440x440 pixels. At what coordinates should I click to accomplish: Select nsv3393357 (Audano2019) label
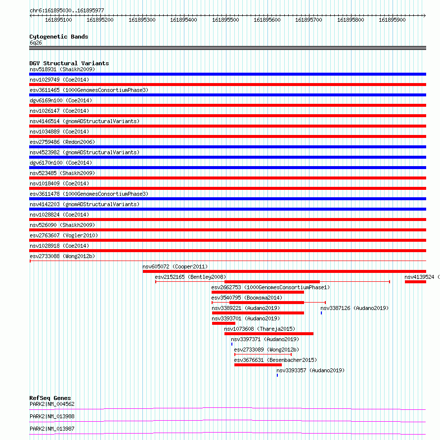[310, 370]
